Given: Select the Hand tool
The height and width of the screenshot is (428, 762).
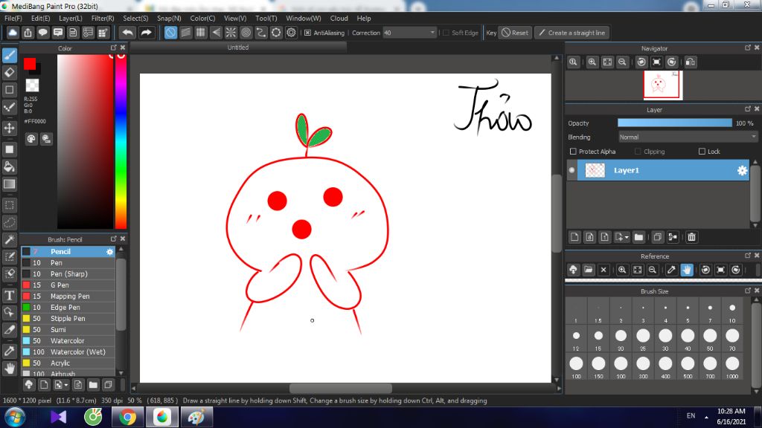Looking at the screenshot, I should pyautogui.click(x=9, y=369).
